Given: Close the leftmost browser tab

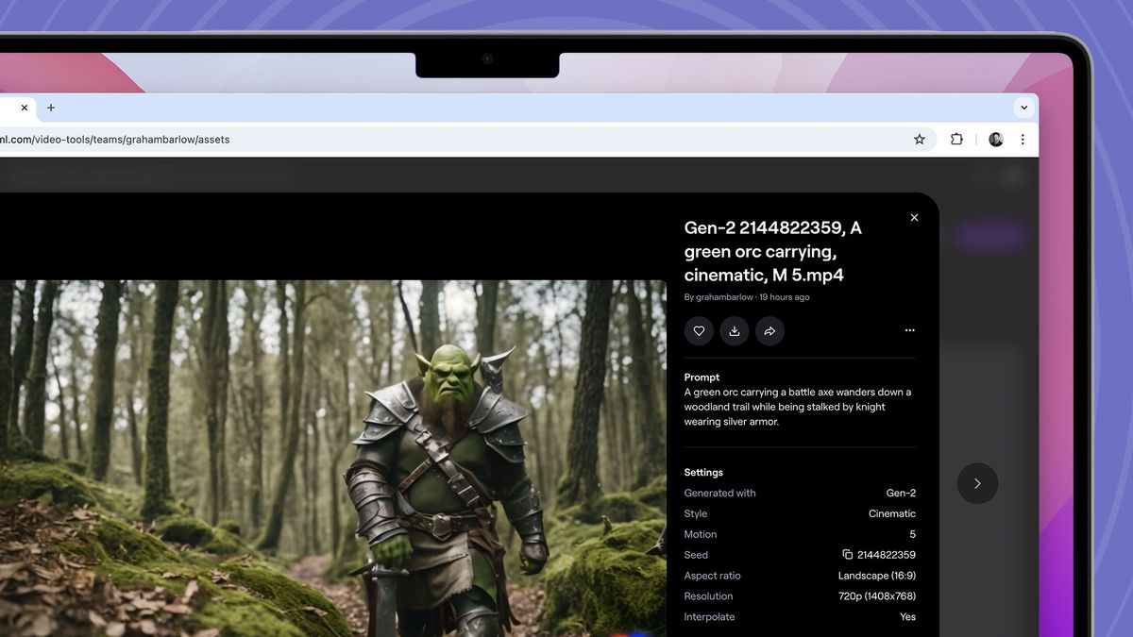Looking at the screenshot, I should pos(24,108).
